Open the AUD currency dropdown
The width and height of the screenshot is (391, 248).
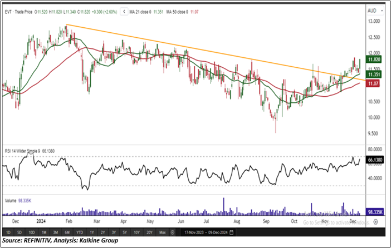(375, 11)
